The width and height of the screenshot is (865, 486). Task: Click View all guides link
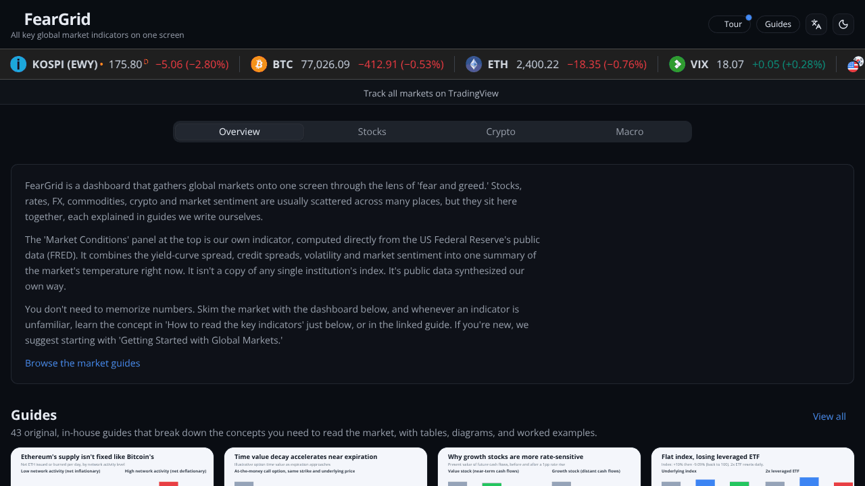click(829, 416)
